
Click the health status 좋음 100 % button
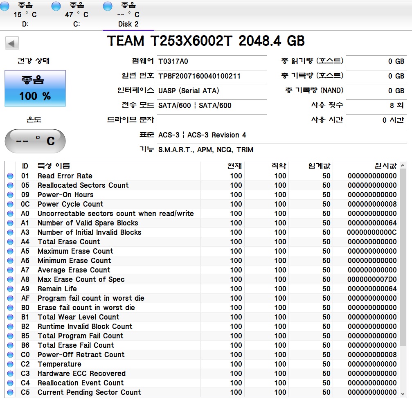pyautogui.click(x=35, y=88)
